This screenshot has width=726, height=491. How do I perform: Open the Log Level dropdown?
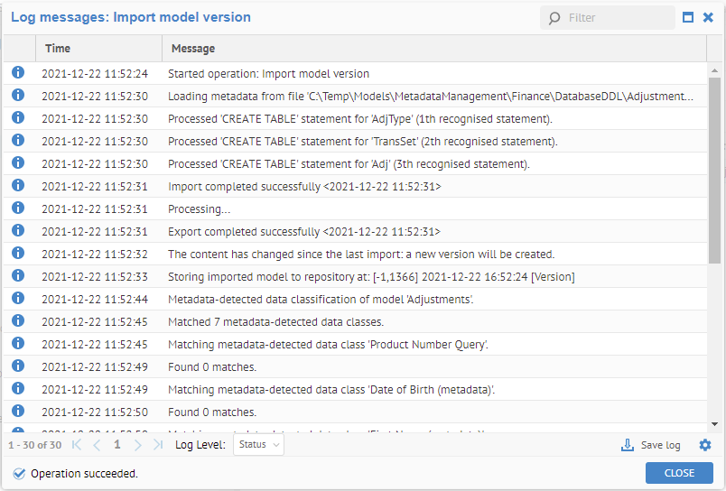point(258,445)
